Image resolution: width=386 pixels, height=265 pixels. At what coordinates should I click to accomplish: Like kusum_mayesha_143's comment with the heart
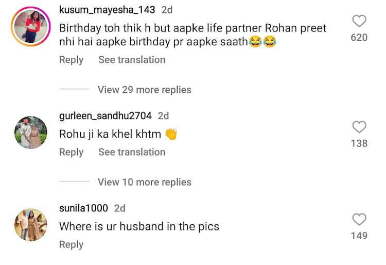(359, 21)
